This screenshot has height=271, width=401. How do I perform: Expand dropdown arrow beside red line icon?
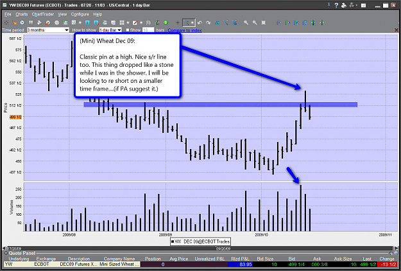point(141,22)
